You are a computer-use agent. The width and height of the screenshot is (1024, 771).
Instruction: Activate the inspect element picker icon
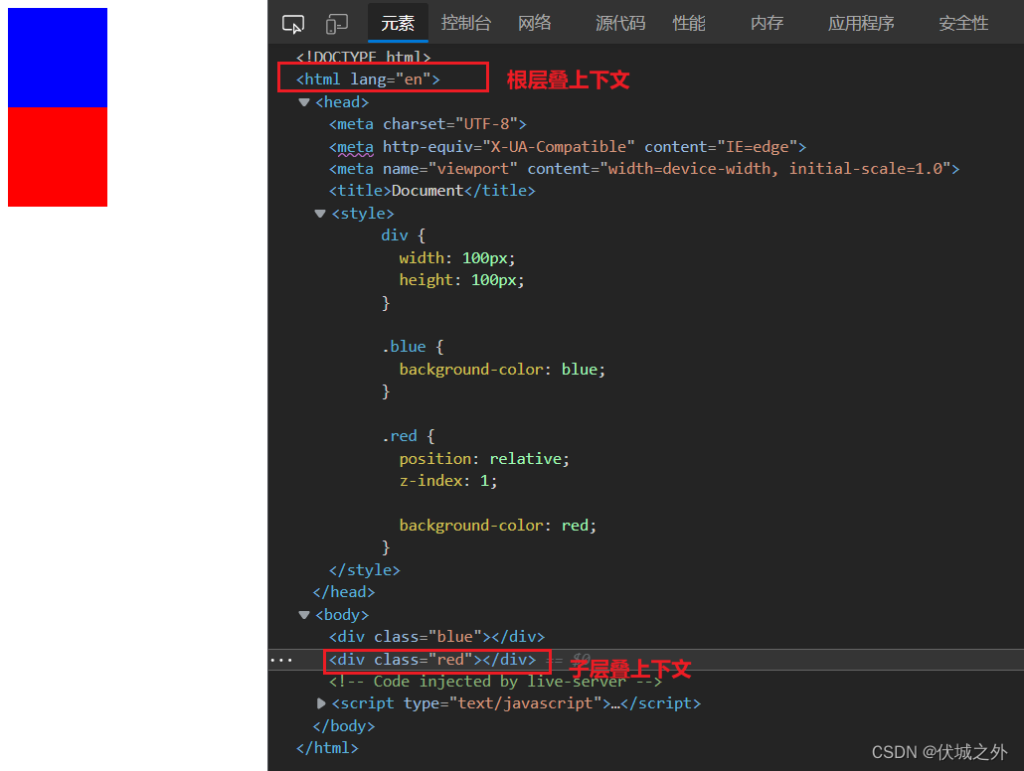click(293, 24)
